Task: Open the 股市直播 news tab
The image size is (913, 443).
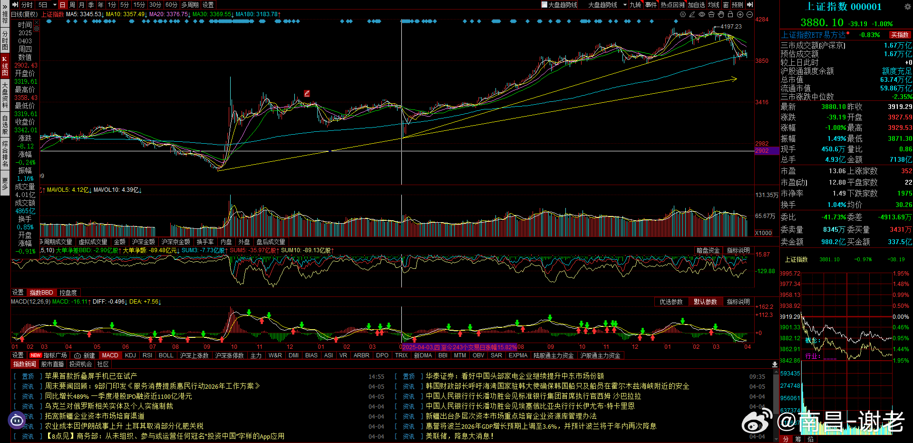Action: pyautogui.click(x=52, y=364)
